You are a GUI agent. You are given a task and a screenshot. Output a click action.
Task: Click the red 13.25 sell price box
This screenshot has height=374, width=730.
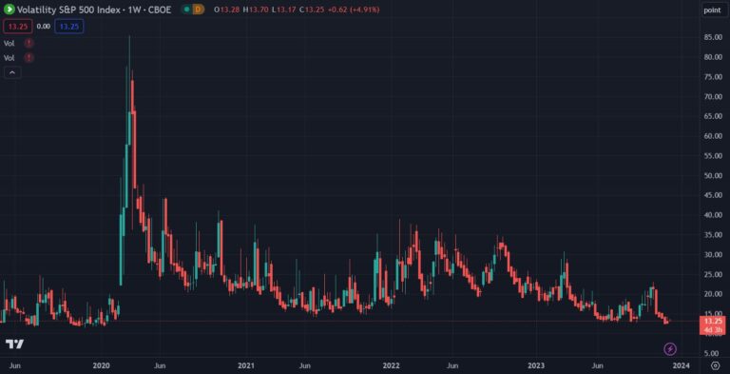18,27
